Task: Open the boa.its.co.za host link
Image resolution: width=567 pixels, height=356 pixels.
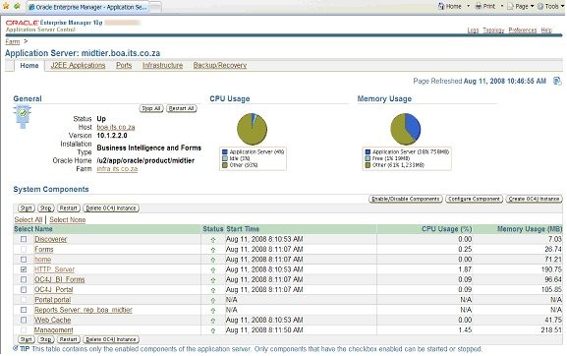Action: point(116,127)
